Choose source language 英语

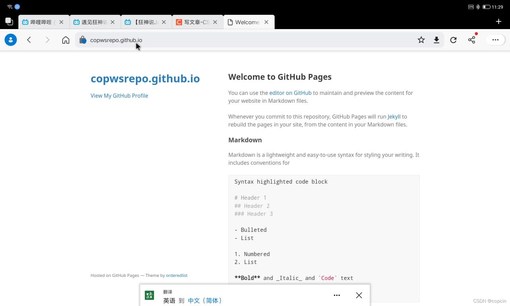169,300
